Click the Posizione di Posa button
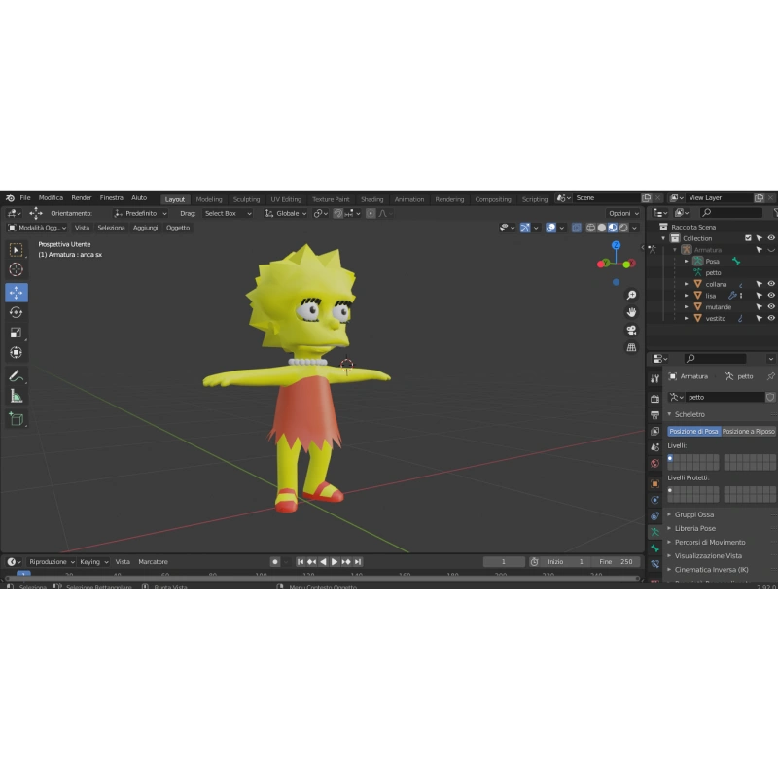 (x=693, y=431)
